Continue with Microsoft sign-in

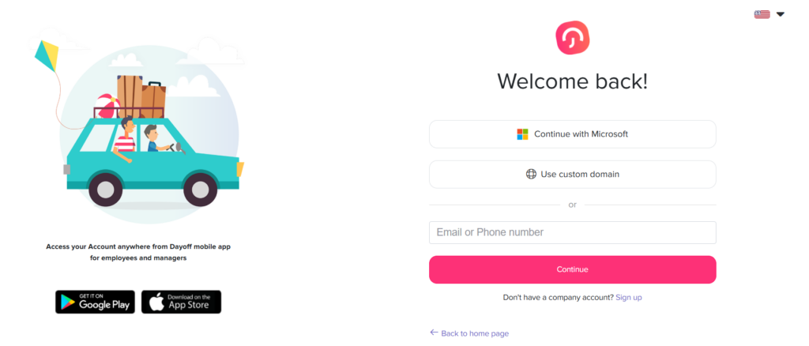572,134
